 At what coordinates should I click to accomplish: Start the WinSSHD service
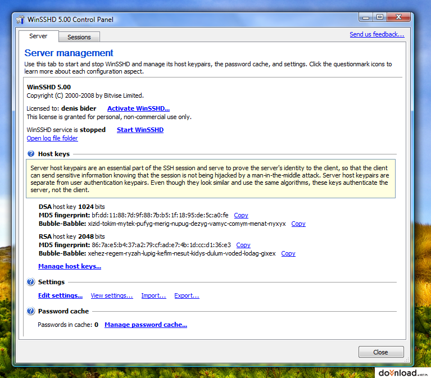140,130
